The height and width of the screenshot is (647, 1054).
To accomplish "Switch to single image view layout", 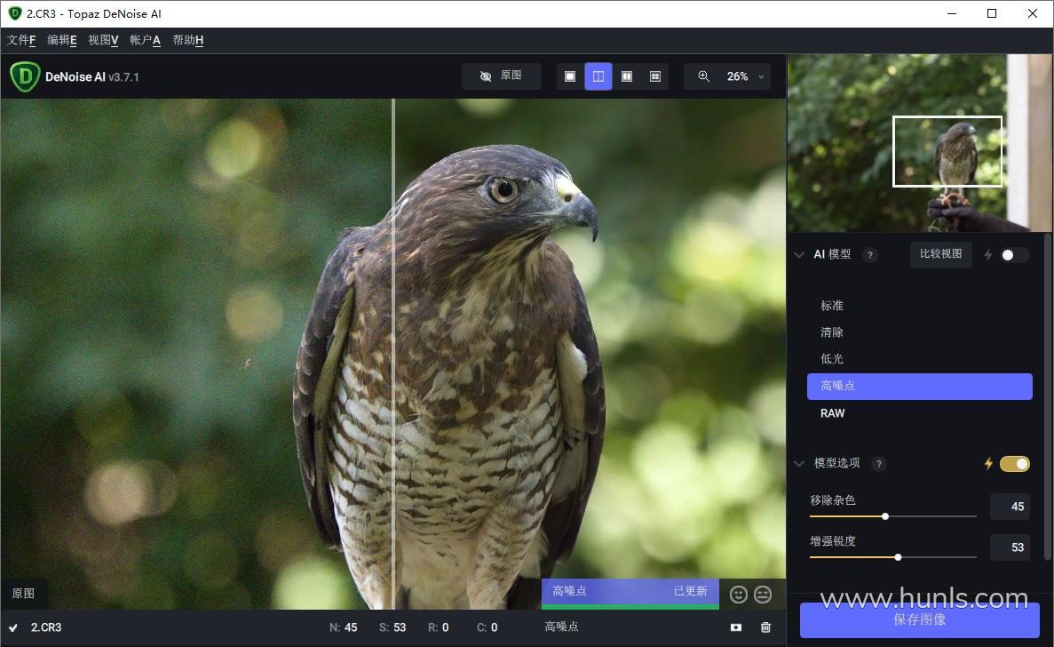I will (x=570, y=76).
